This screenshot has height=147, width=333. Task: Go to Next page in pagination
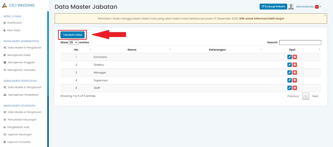[x=315, y=96]
